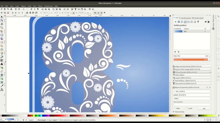
Task: Select the Selector arrow tool
Action: pos(2,17)
